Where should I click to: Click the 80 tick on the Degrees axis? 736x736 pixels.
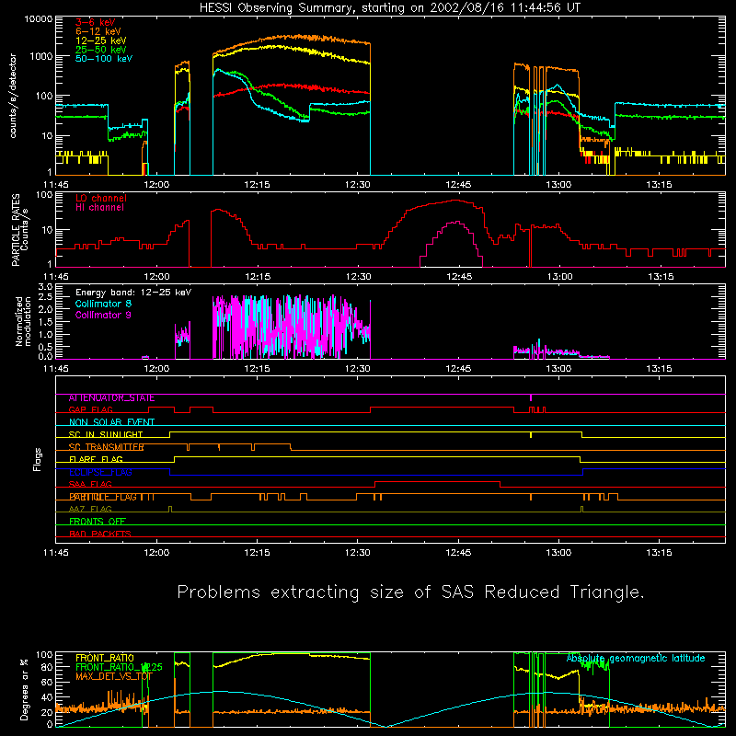click(x=47, y=667)
